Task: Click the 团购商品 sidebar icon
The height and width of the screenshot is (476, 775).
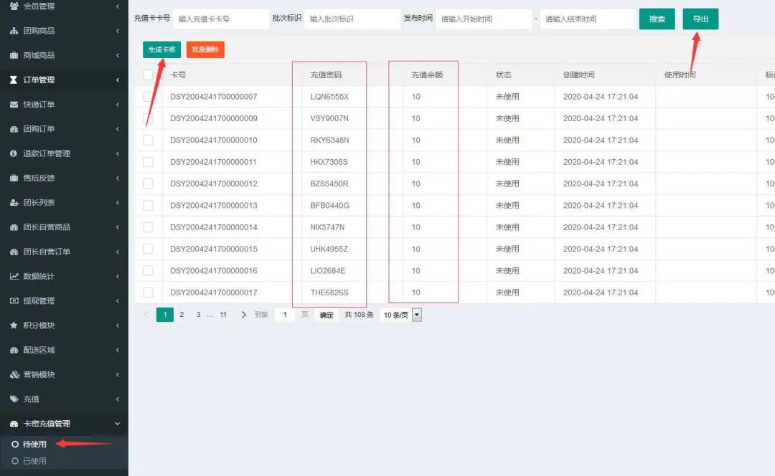Action: click(14, 31)
